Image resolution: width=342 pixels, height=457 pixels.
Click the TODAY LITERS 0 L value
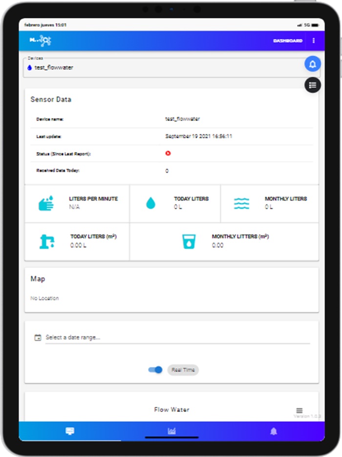(x=178, y=207)
